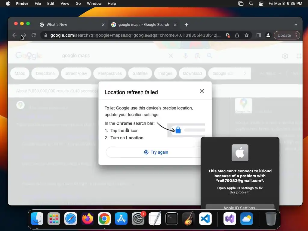Open the Apple menu
308x231 pixels.
[8, 4]
